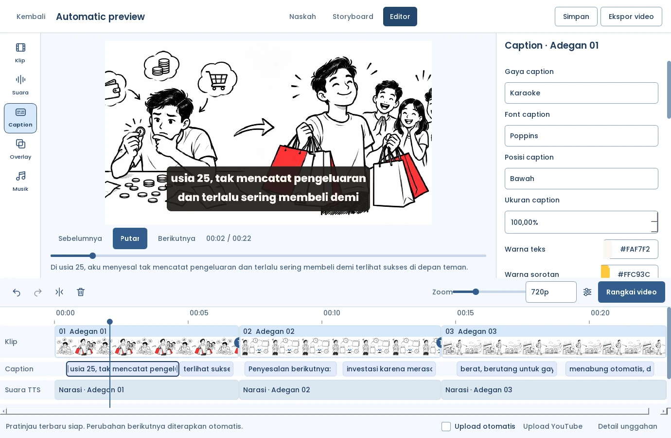Open the Overlay panel
Image resolution: width=671 pixels, height=438 pixels.
click(x=20, y=150)
